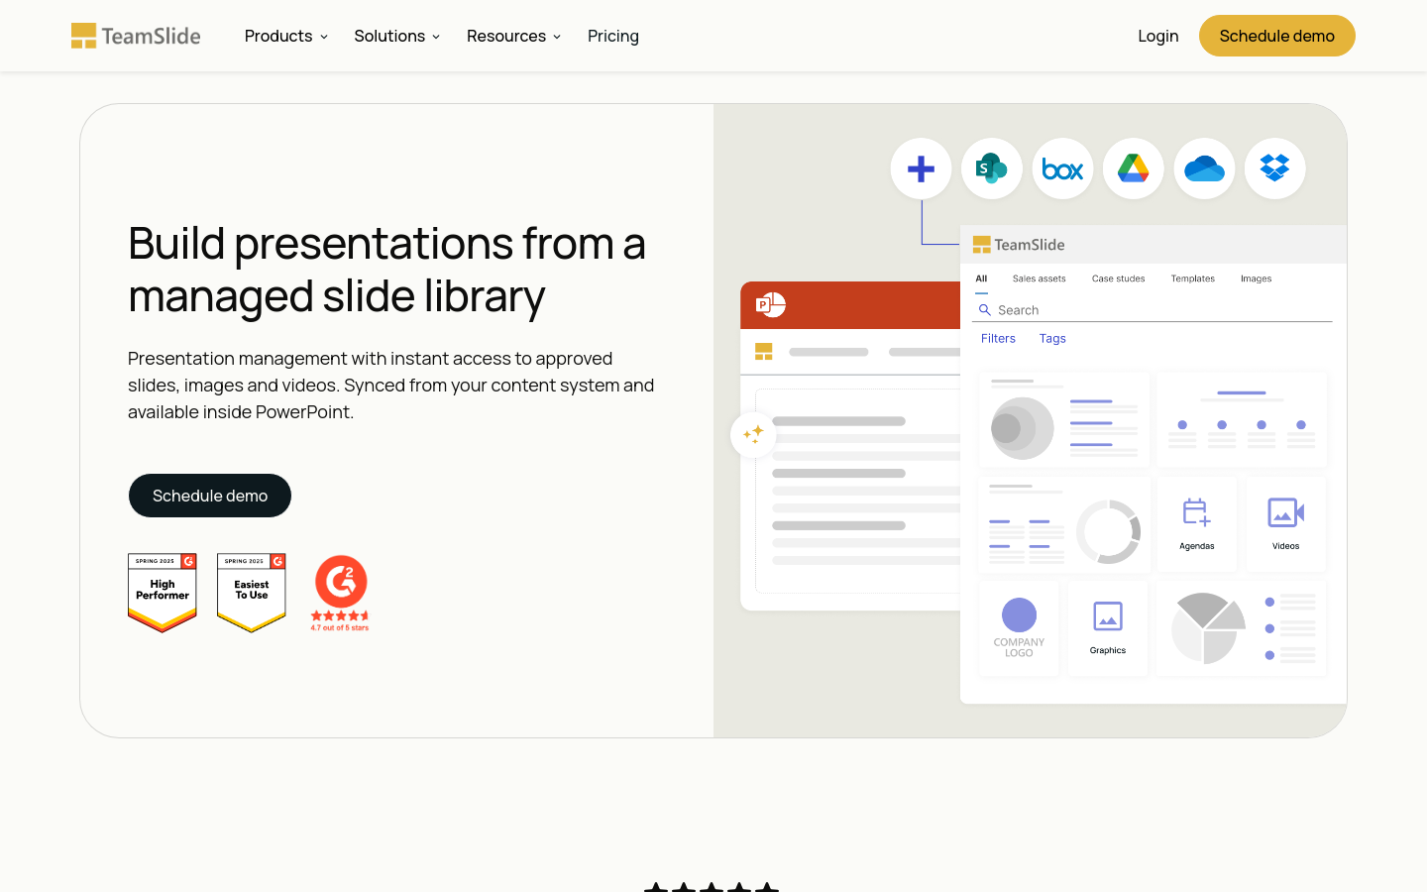
Task: Click the blue plus integration icon
Action: coord(921,168)
